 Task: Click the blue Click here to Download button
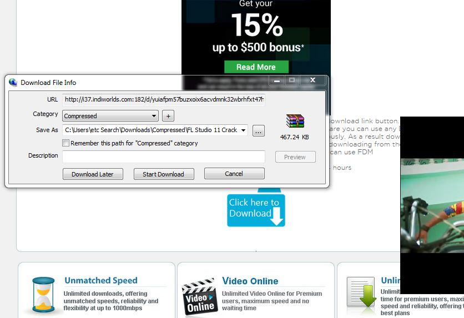[256, 210]
